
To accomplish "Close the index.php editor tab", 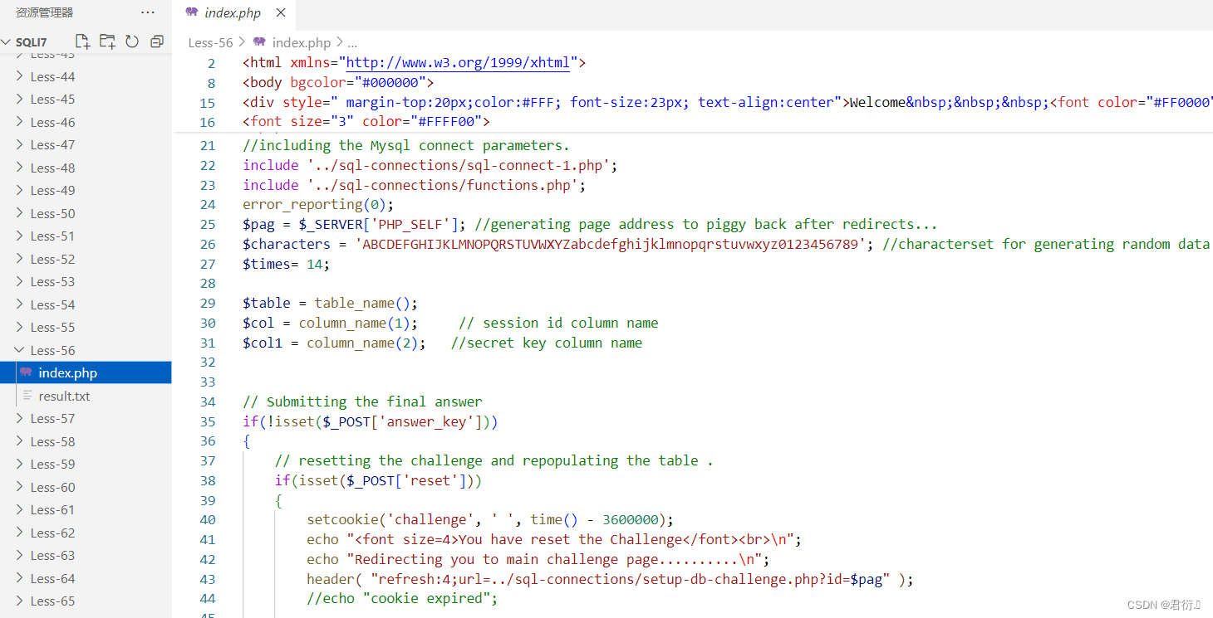I will click(x=280, y=13).
